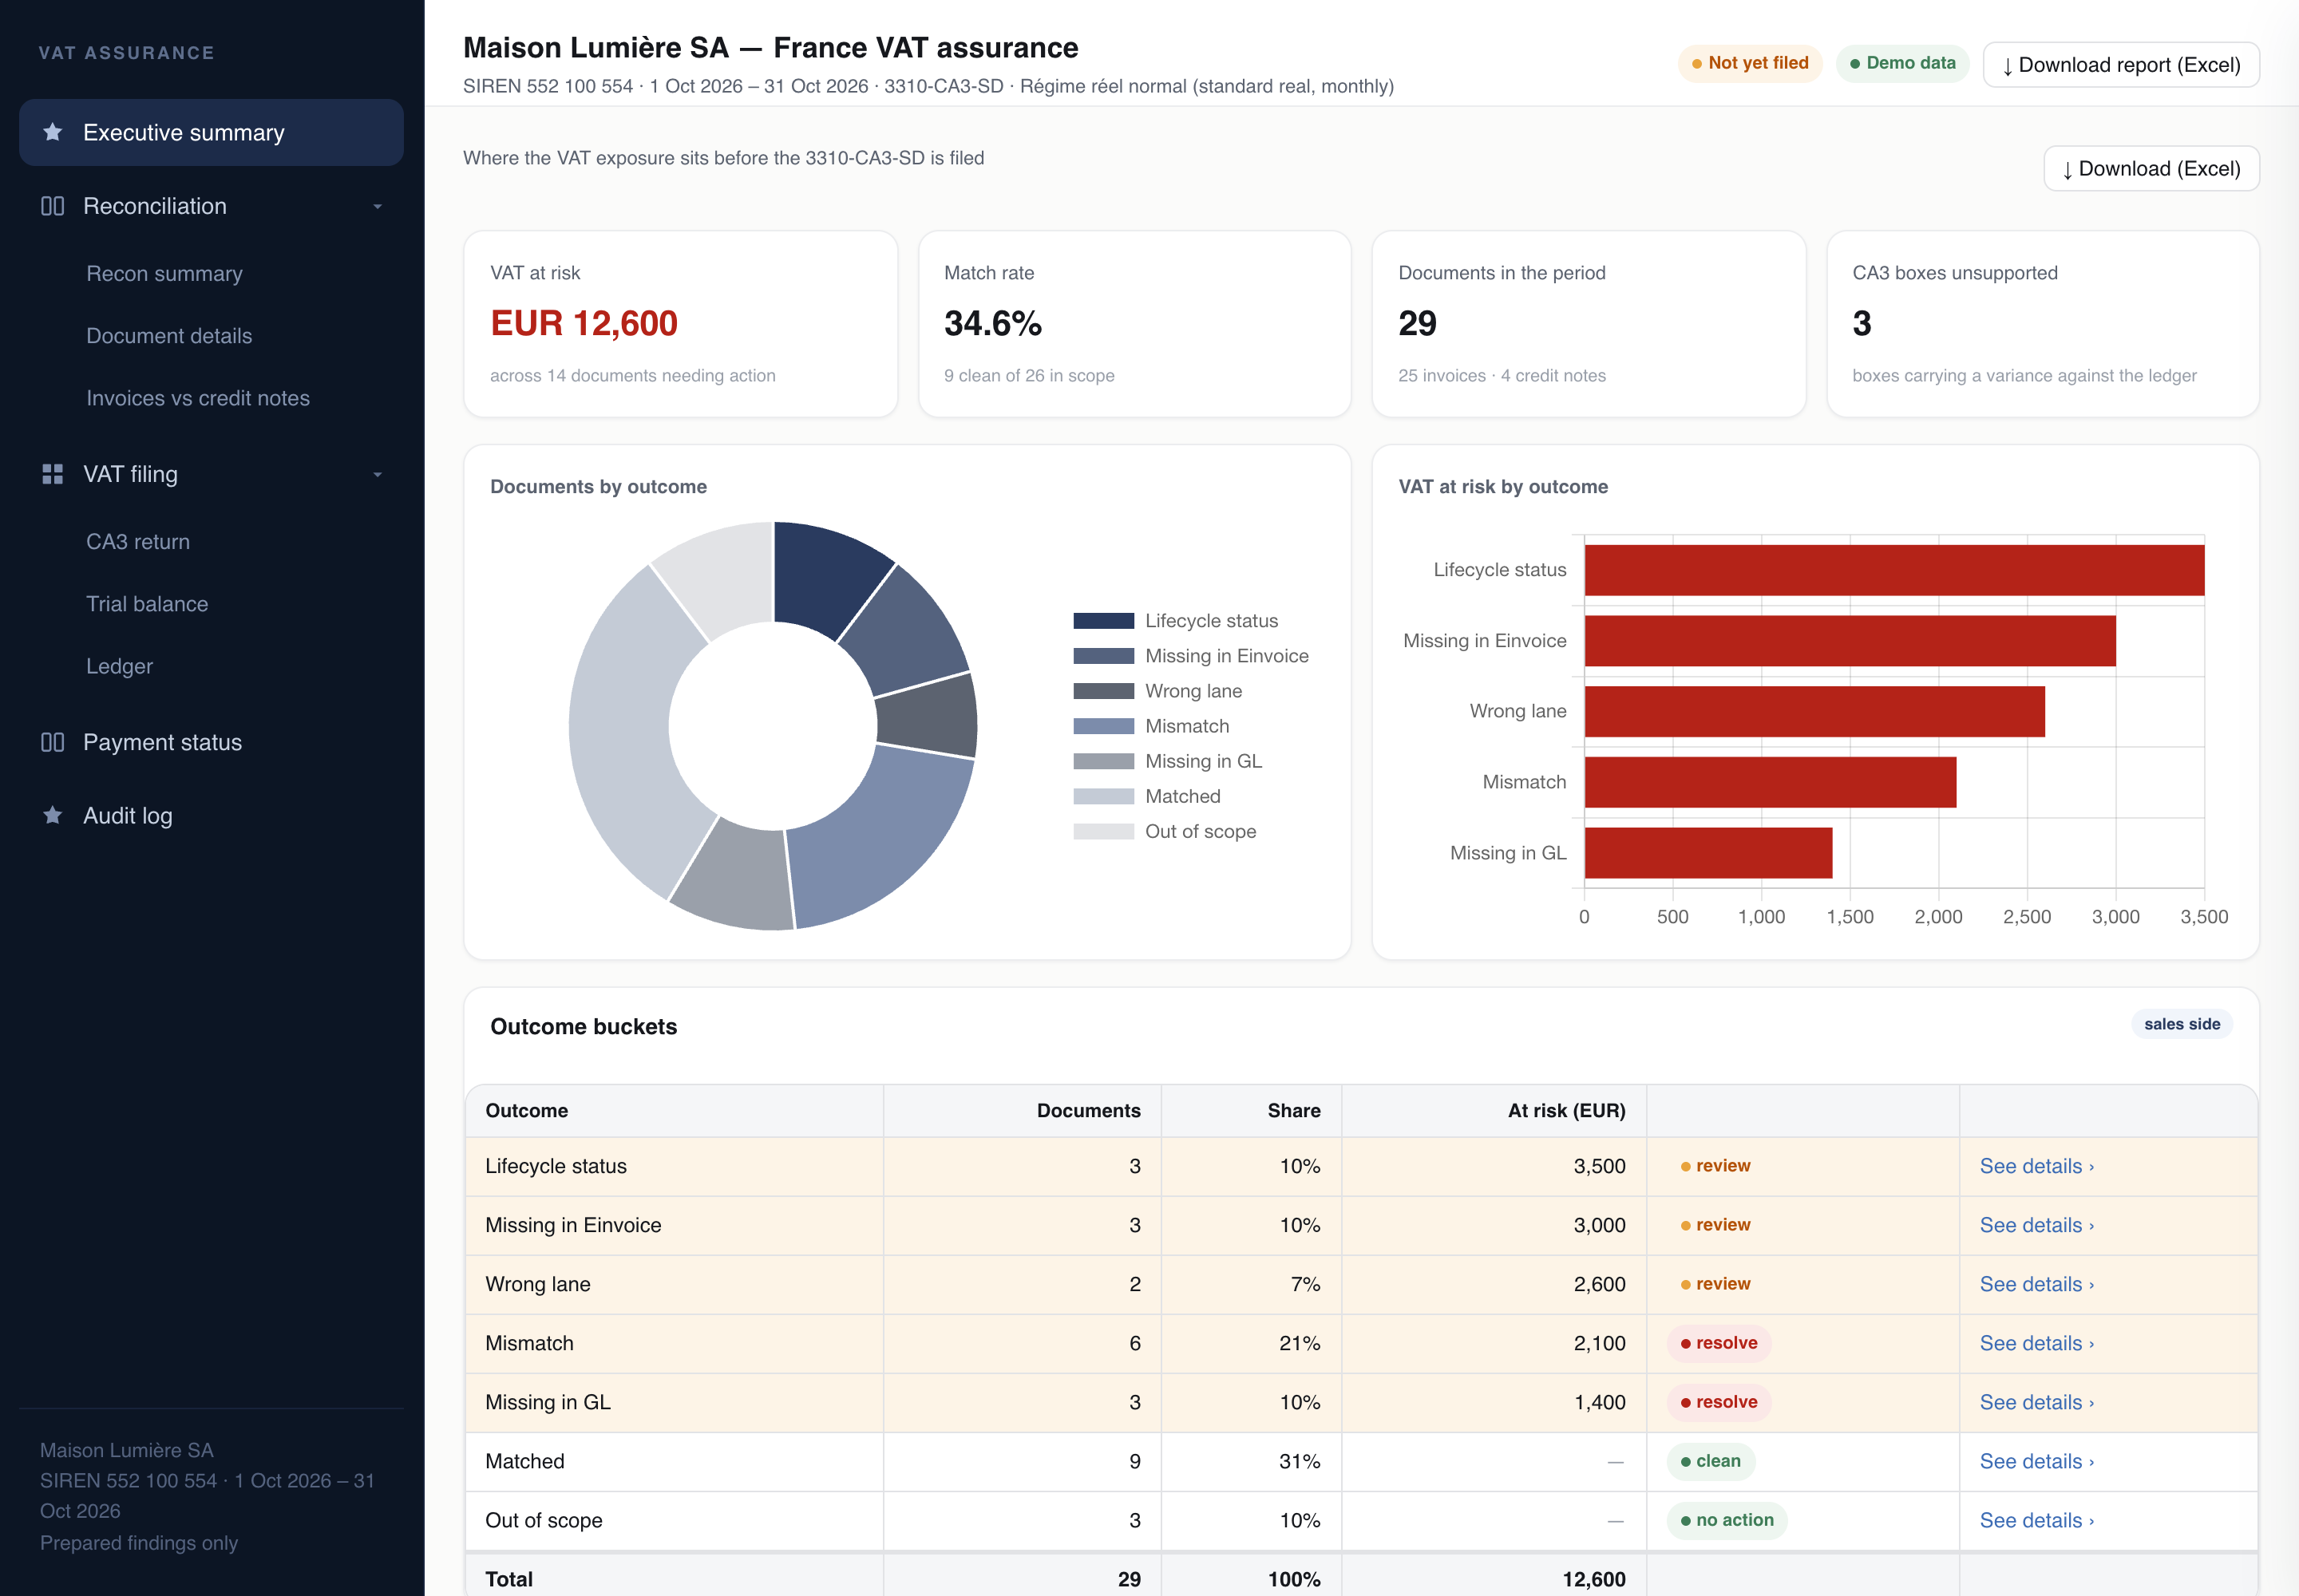Click the Reconciliation columns icon in sidebar
The image size is (2299, 1596).
pyautogui.click(x=53, y=206)
